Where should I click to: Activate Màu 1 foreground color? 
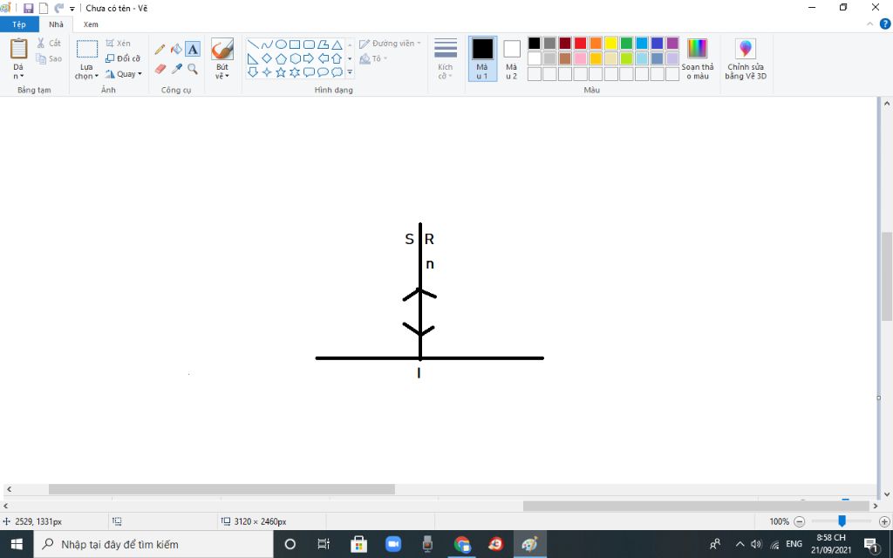coord(482,58)
